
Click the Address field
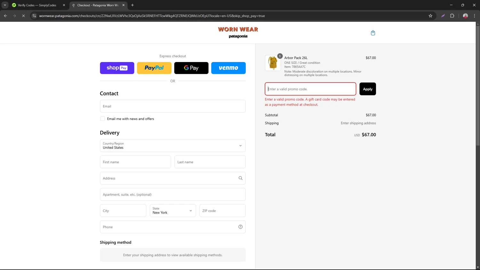tap(173, 178)
